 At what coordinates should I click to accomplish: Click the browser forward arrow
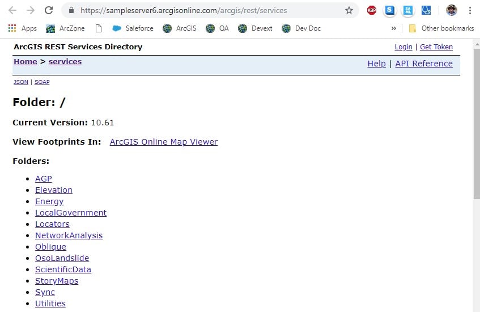click(31, 10)
